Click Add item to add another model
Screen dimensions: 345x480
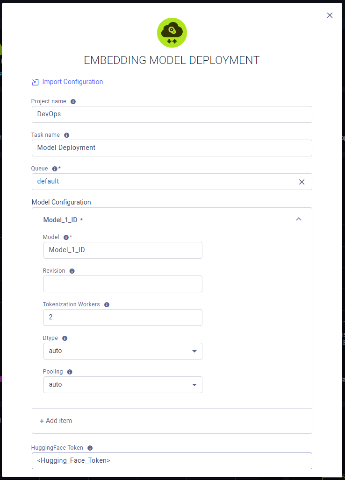click(x=56, y=421)
